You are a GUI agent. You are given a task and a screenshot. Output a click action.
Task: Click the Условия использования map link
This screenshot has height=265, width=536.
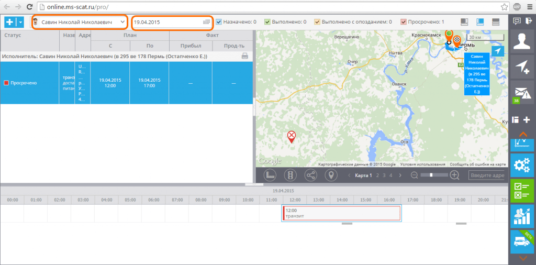(422, 164)
